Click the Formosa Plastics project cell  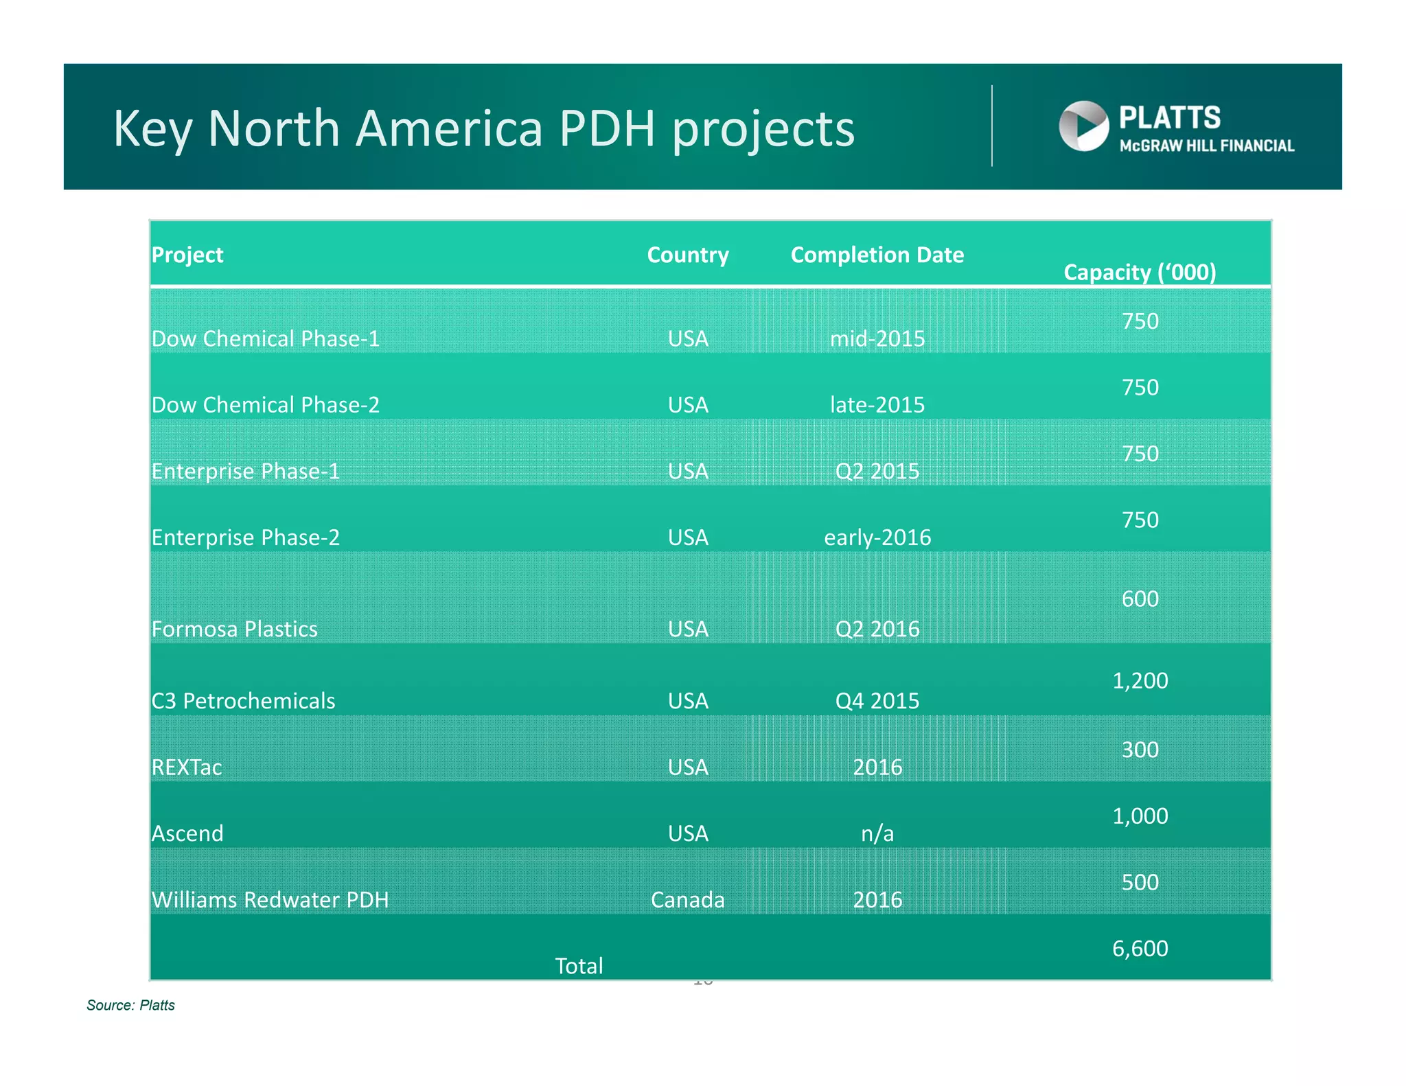pos(234,629)
